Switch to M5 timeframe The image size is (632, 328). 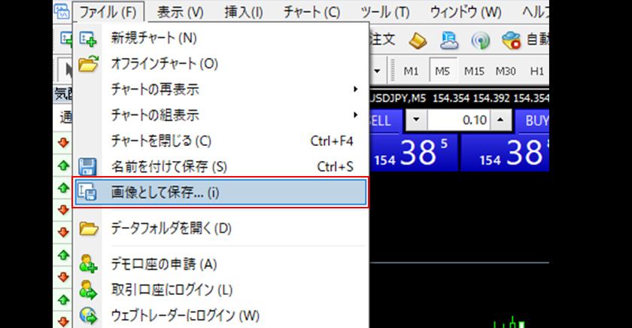(442, 71)
